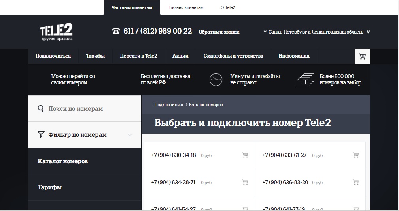Image resolution: width=399 pixels, height=211 pixels.
Task: Click Бесплатная доставка по всей РФ text
Action: (x=165, y=79)
